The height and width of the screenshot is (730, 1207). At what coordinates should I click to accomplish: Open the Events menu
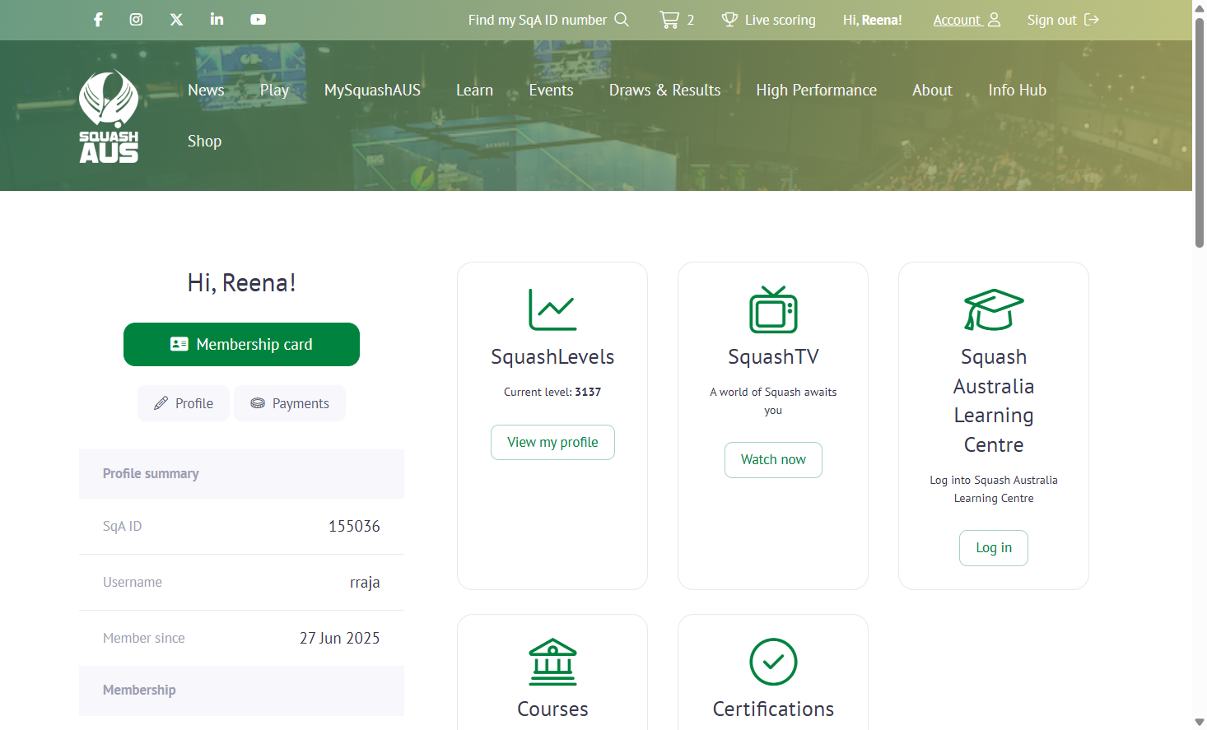point(551,91)
